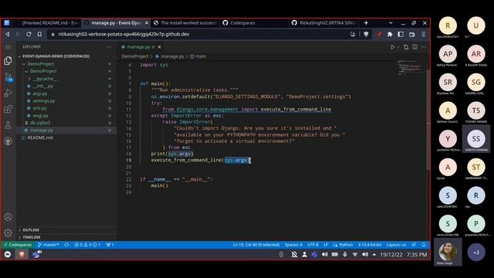Open the Run and Debug view
The width and height of the screenshot is (494, 278).
[x=8, y=93]
